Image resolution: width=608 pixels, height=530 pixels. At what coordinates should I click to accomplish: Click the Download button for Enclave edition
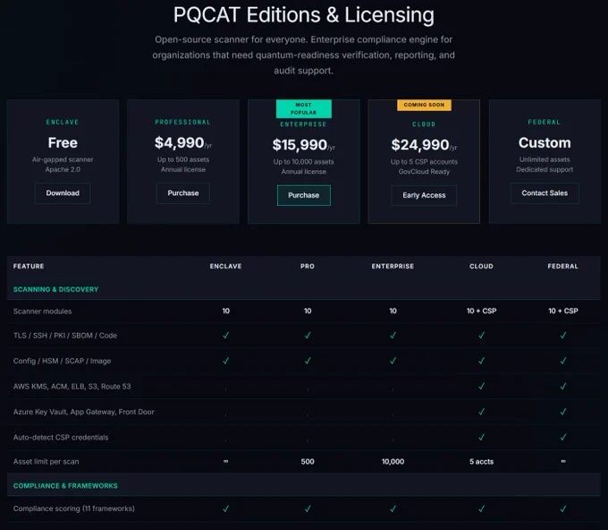click(x=63, y=193)
